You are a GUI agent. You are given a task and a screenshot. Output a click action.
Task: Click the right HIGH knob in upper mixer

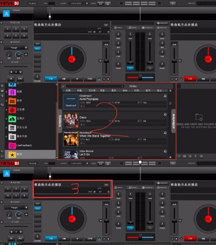click(x=162, y=35)
